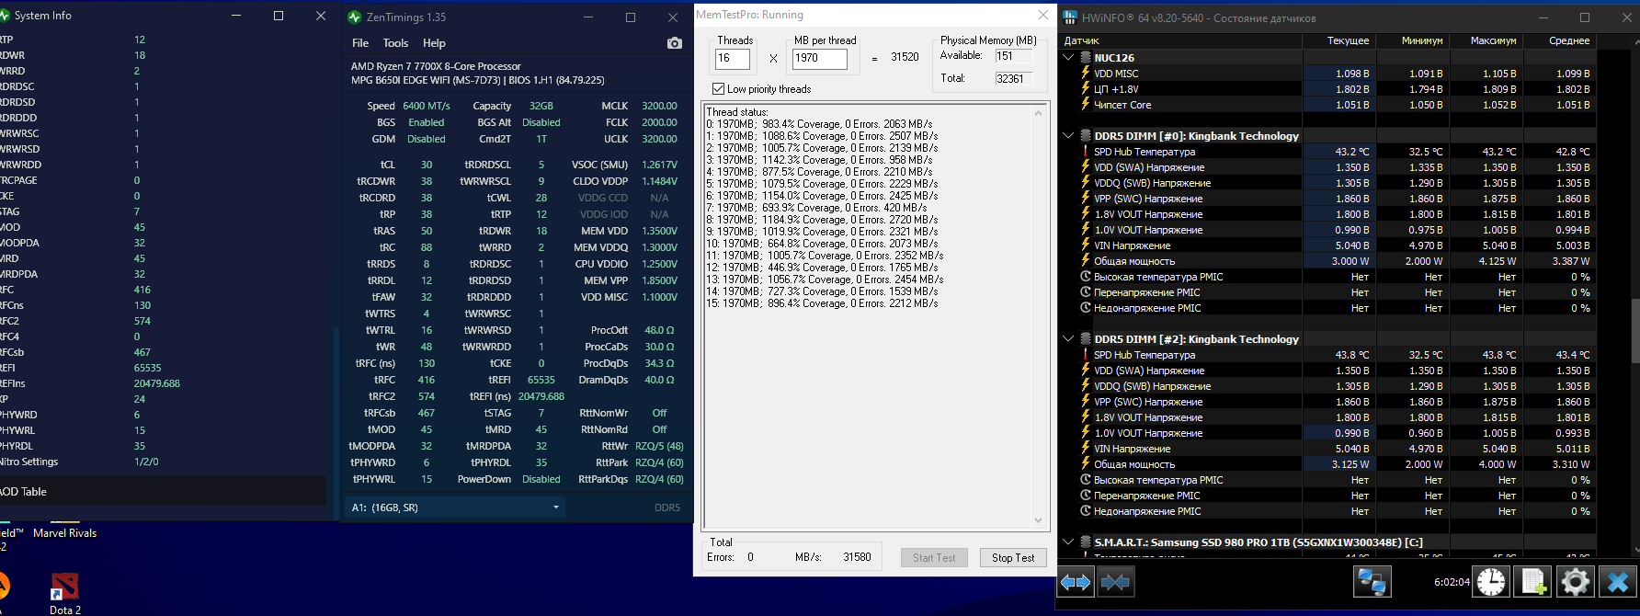Select thread 7 status line with 420 MB/s

click(x=816, y=208)
